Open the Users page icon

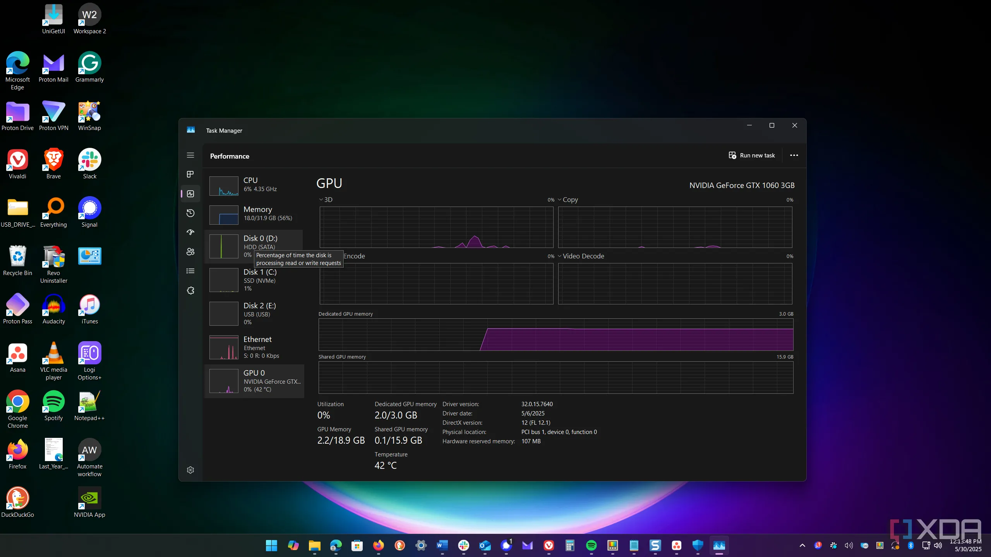pos(190,252)
